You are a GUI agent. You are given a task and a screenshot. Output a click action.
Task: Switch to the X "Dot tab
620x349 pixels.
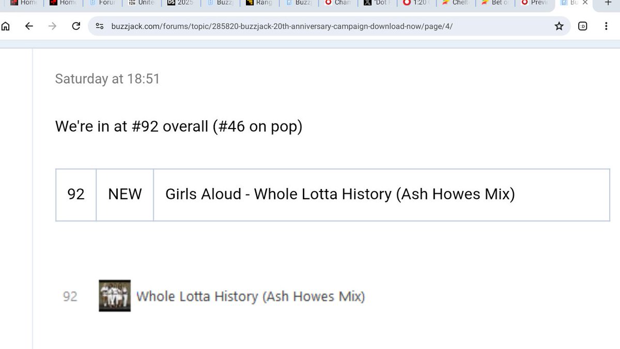point(377,3)
